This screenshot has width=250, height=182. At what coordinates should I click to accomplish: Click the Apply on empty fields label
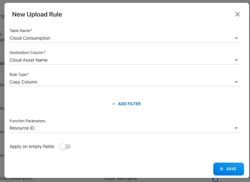pos(32,146)
